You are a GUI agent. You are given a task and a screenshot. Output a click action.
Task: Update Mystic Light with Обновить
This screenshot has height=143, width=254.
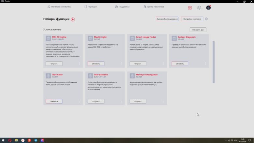(x=96, y=64)
